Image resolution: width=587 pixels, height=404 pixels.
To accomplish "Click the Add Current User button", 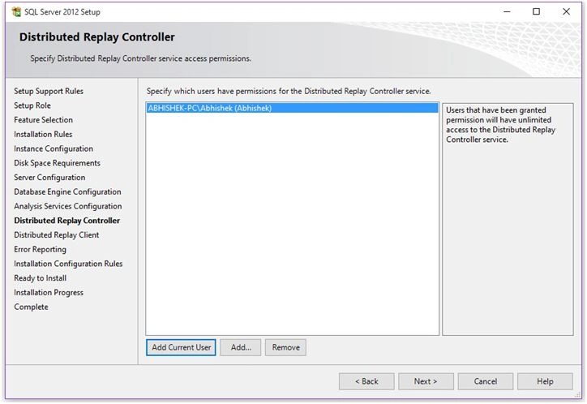I will click(181, 347).
